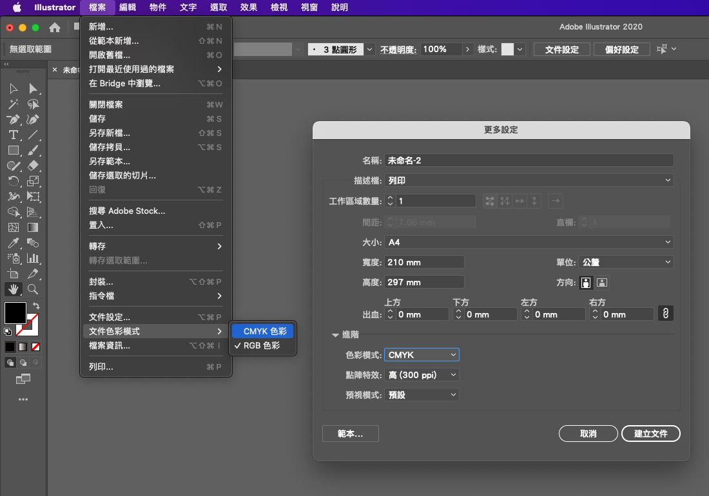The height and width of the screenshot is (496, 709).
Task: Click the 寬度 width field
Action: (x=424, y=262)
